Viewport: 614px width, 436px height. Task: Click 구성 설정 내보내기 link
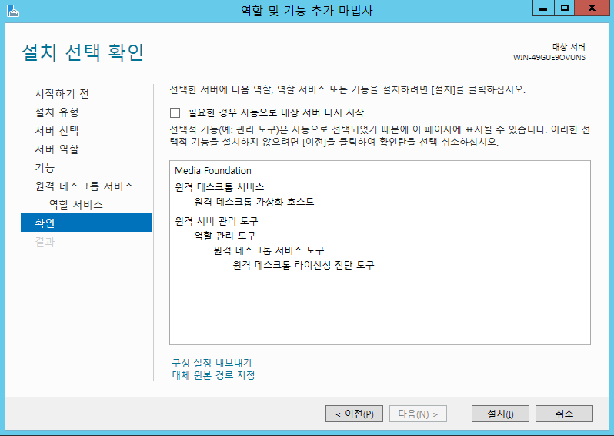[x=212, y=363]
